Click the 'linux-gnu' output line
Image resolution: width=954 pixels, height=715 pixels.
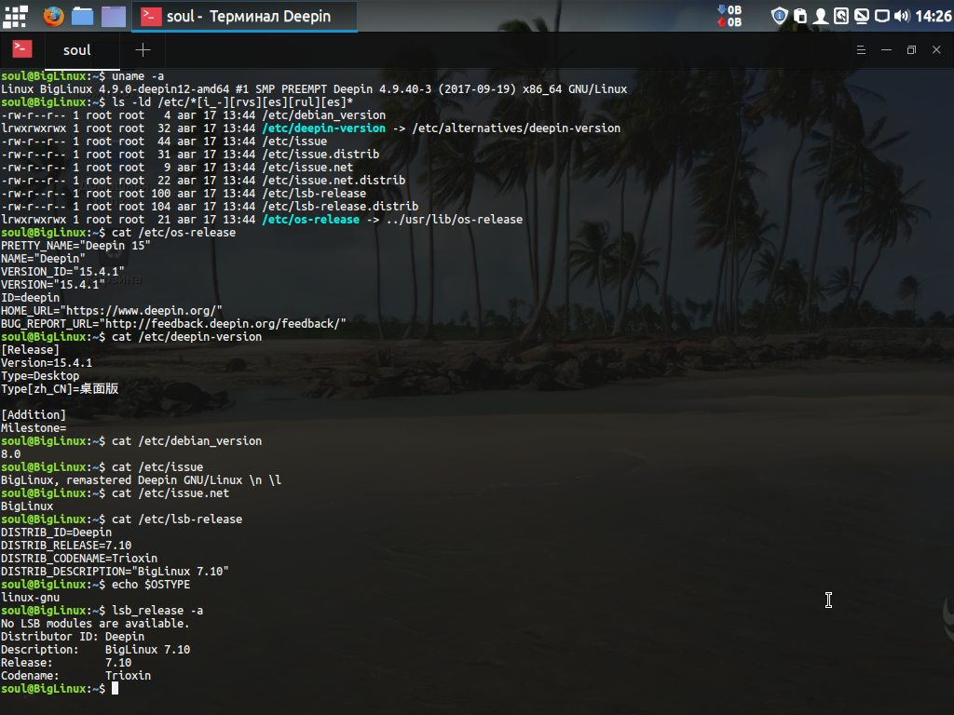click(31, 598)
